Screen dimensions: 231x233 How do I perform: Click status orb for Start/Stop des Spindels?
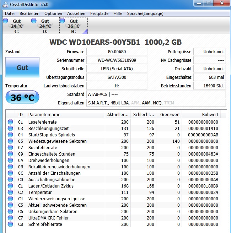tap(10, 135)
